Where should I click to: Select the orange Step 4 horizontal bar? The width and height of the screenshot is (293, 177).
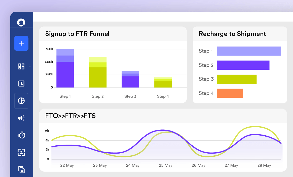coord(230,93)
